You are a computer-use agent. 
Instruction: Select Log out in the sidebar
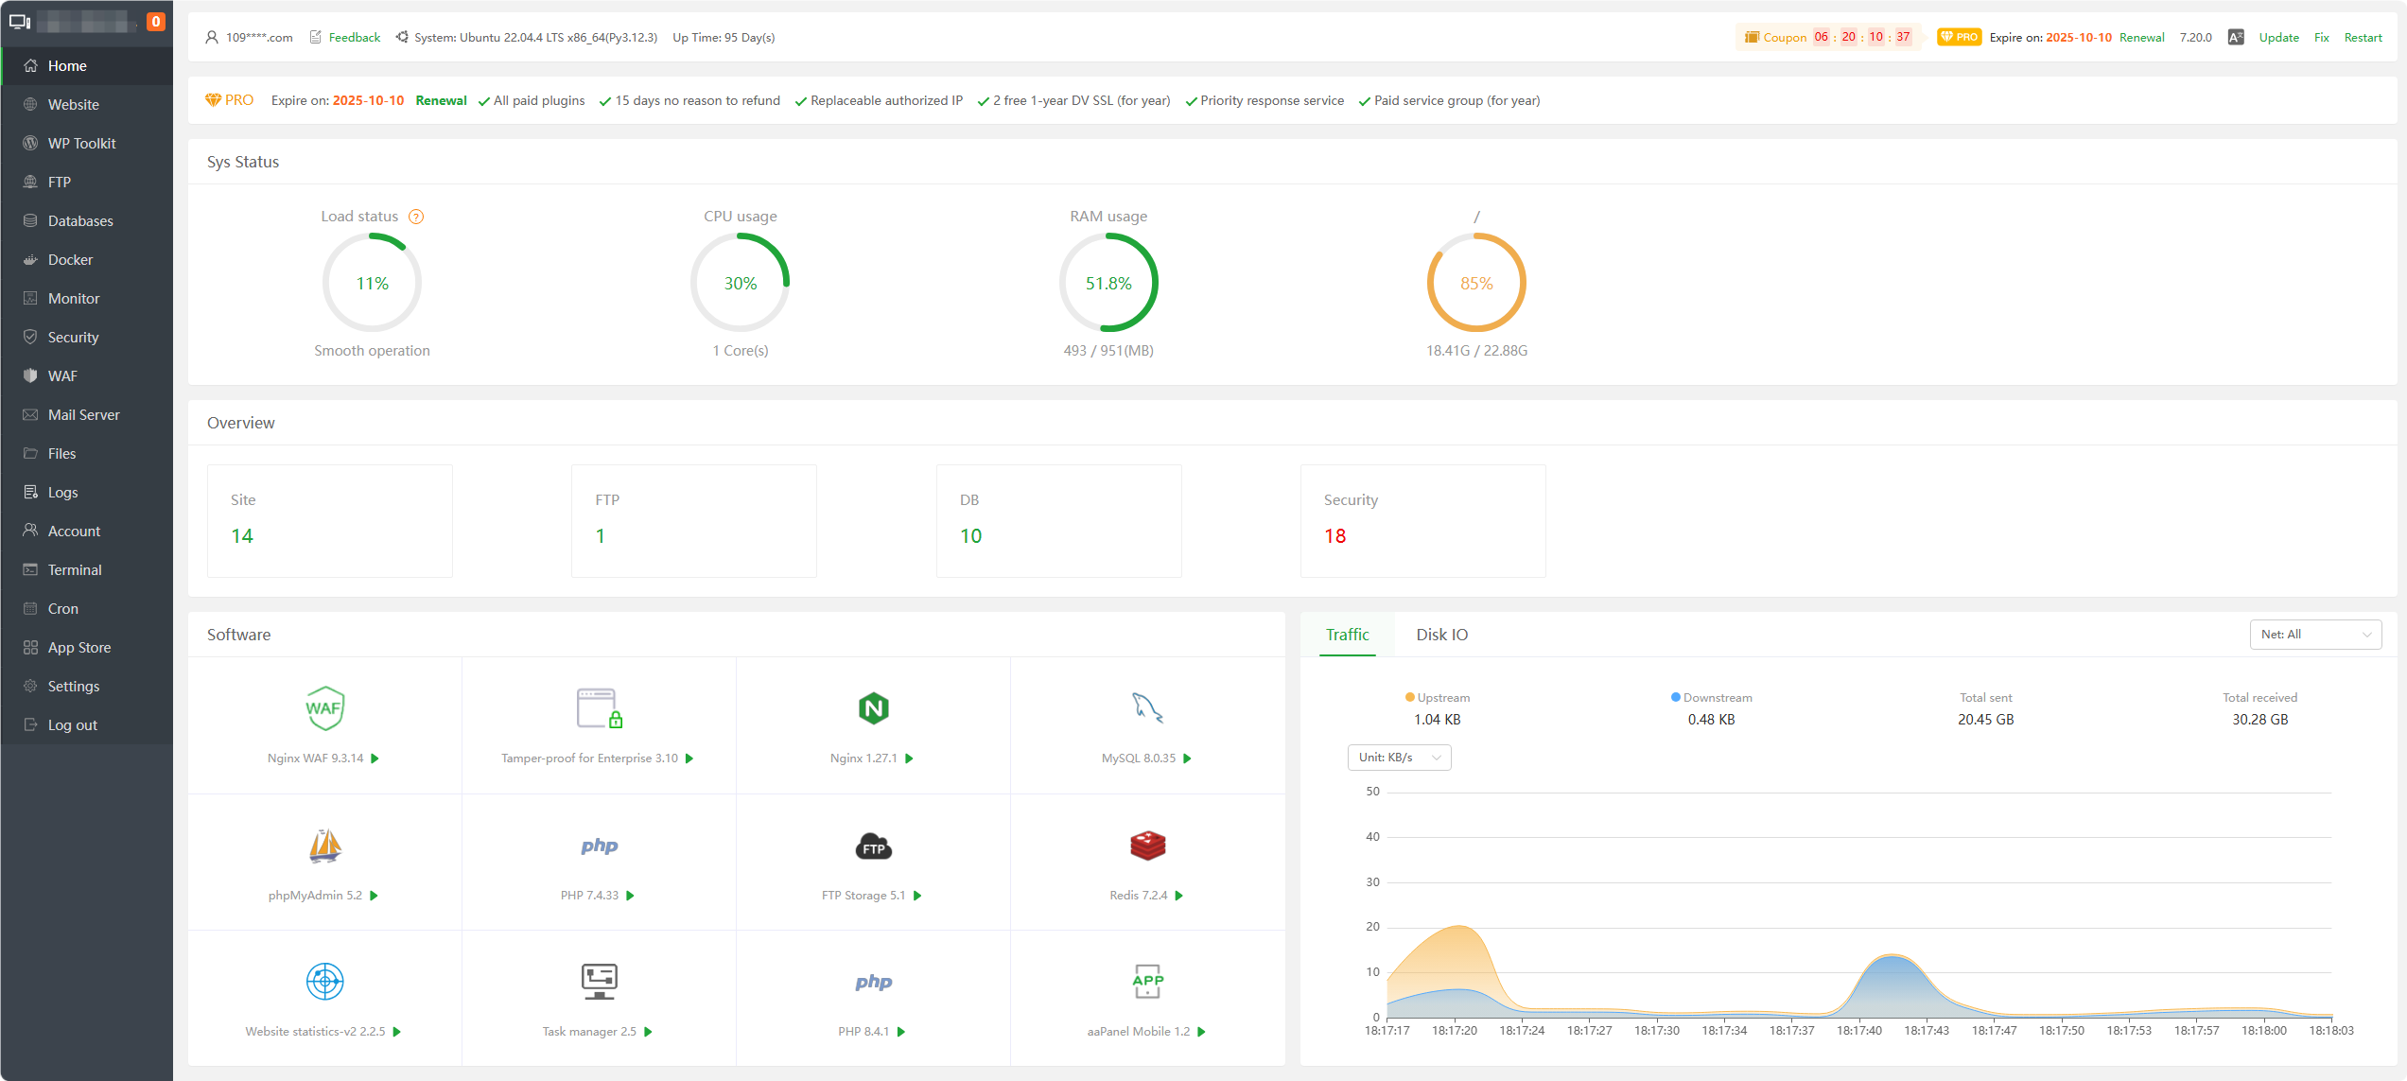(x=87, y=725)
